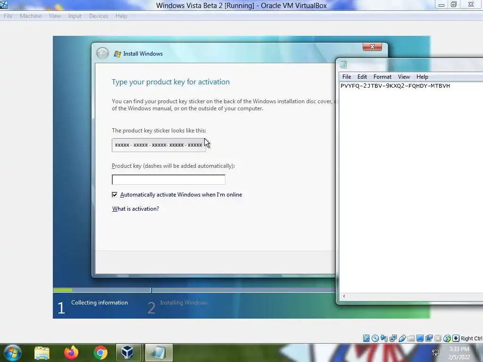The width and height of the screenshot is (483, 362).
Task: Click the Type your product key heading
Action: click(x=171, y=82)
